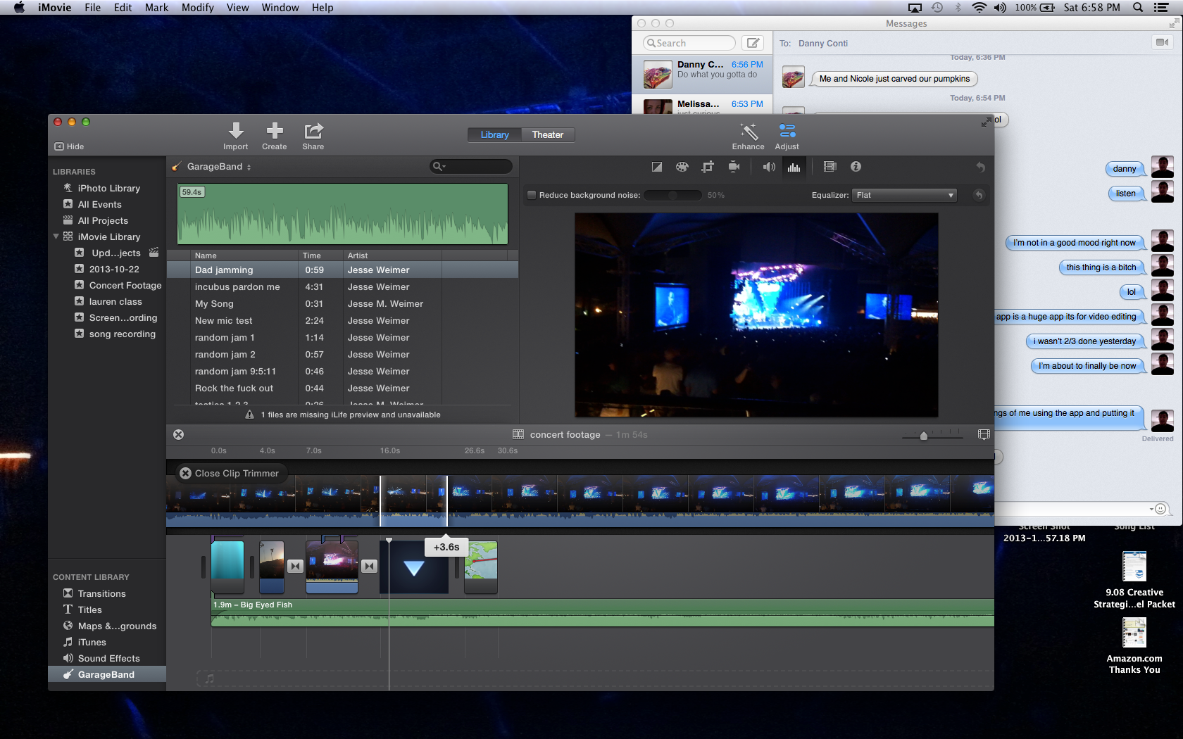Select the cropping tool icon
The width and height of the screenshot is (1183, 739).
(x=708, y=167)
